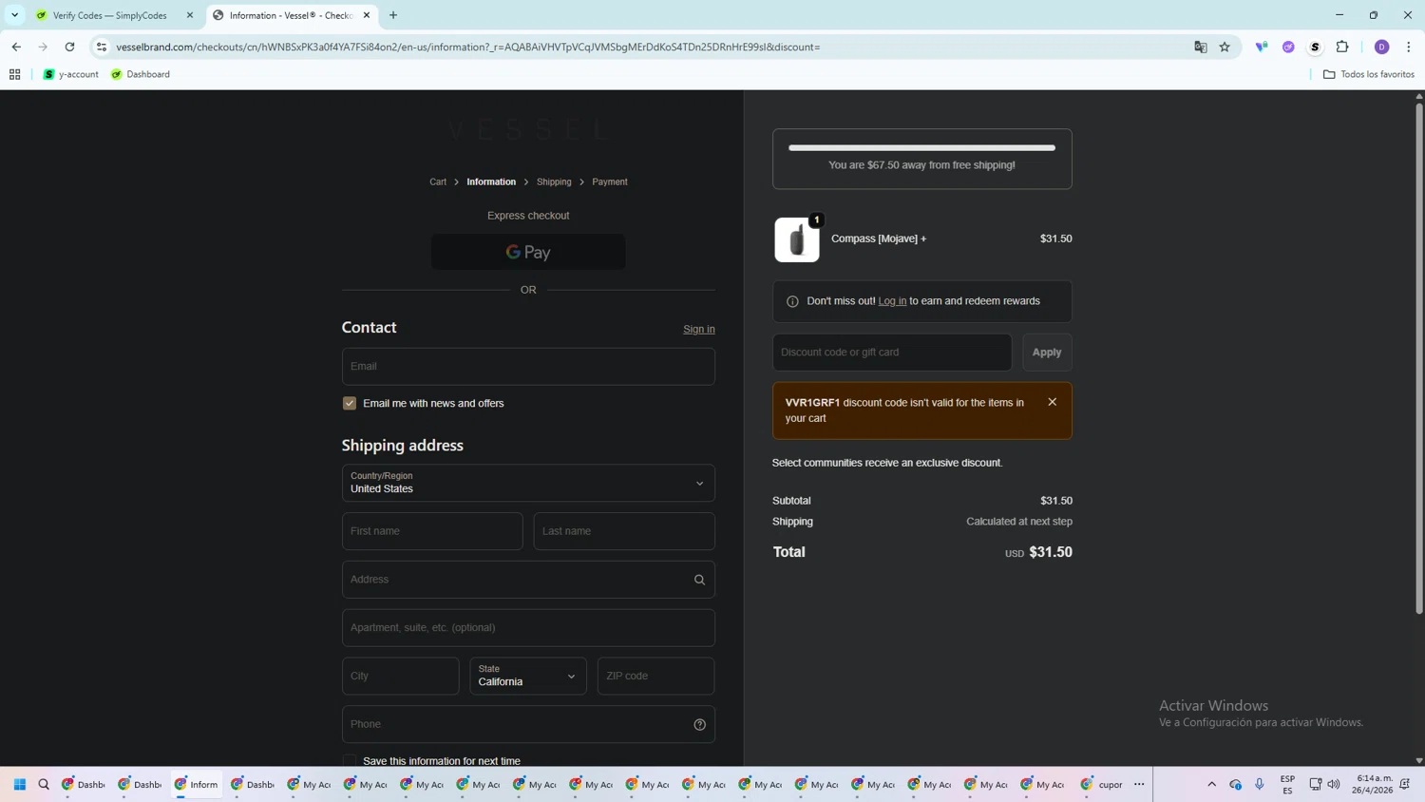The width and height of the screenshot is (1425, 802).
Task: Show more taskbar apps via the overflow dots
Action: pyautogui.click(x=1139, y=785)
